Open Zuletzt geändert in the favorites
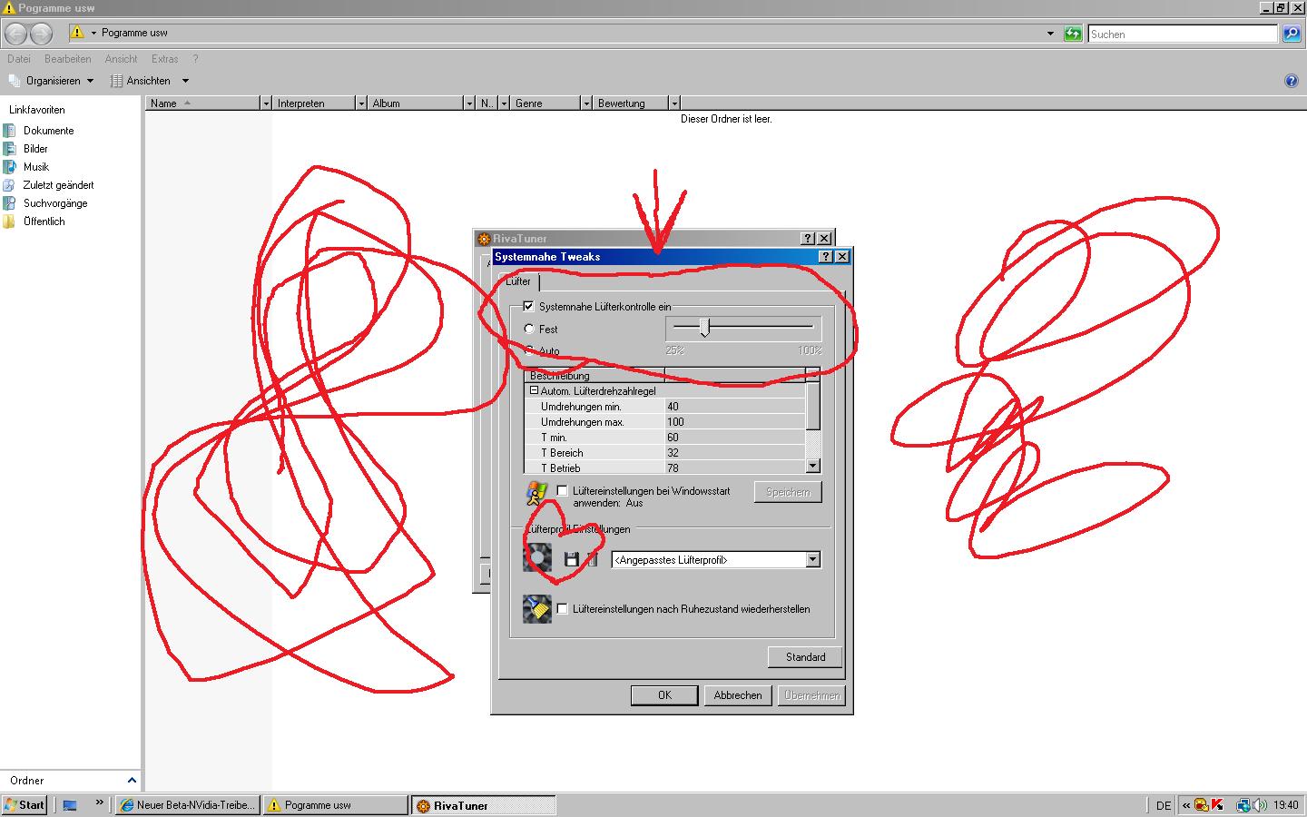 58,185
